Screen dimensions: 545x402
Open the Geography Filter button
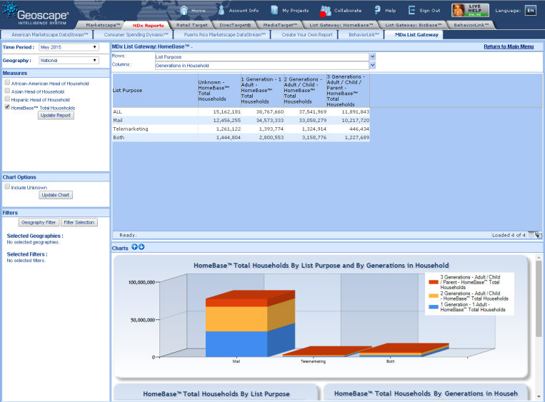[x=39, y=222]
